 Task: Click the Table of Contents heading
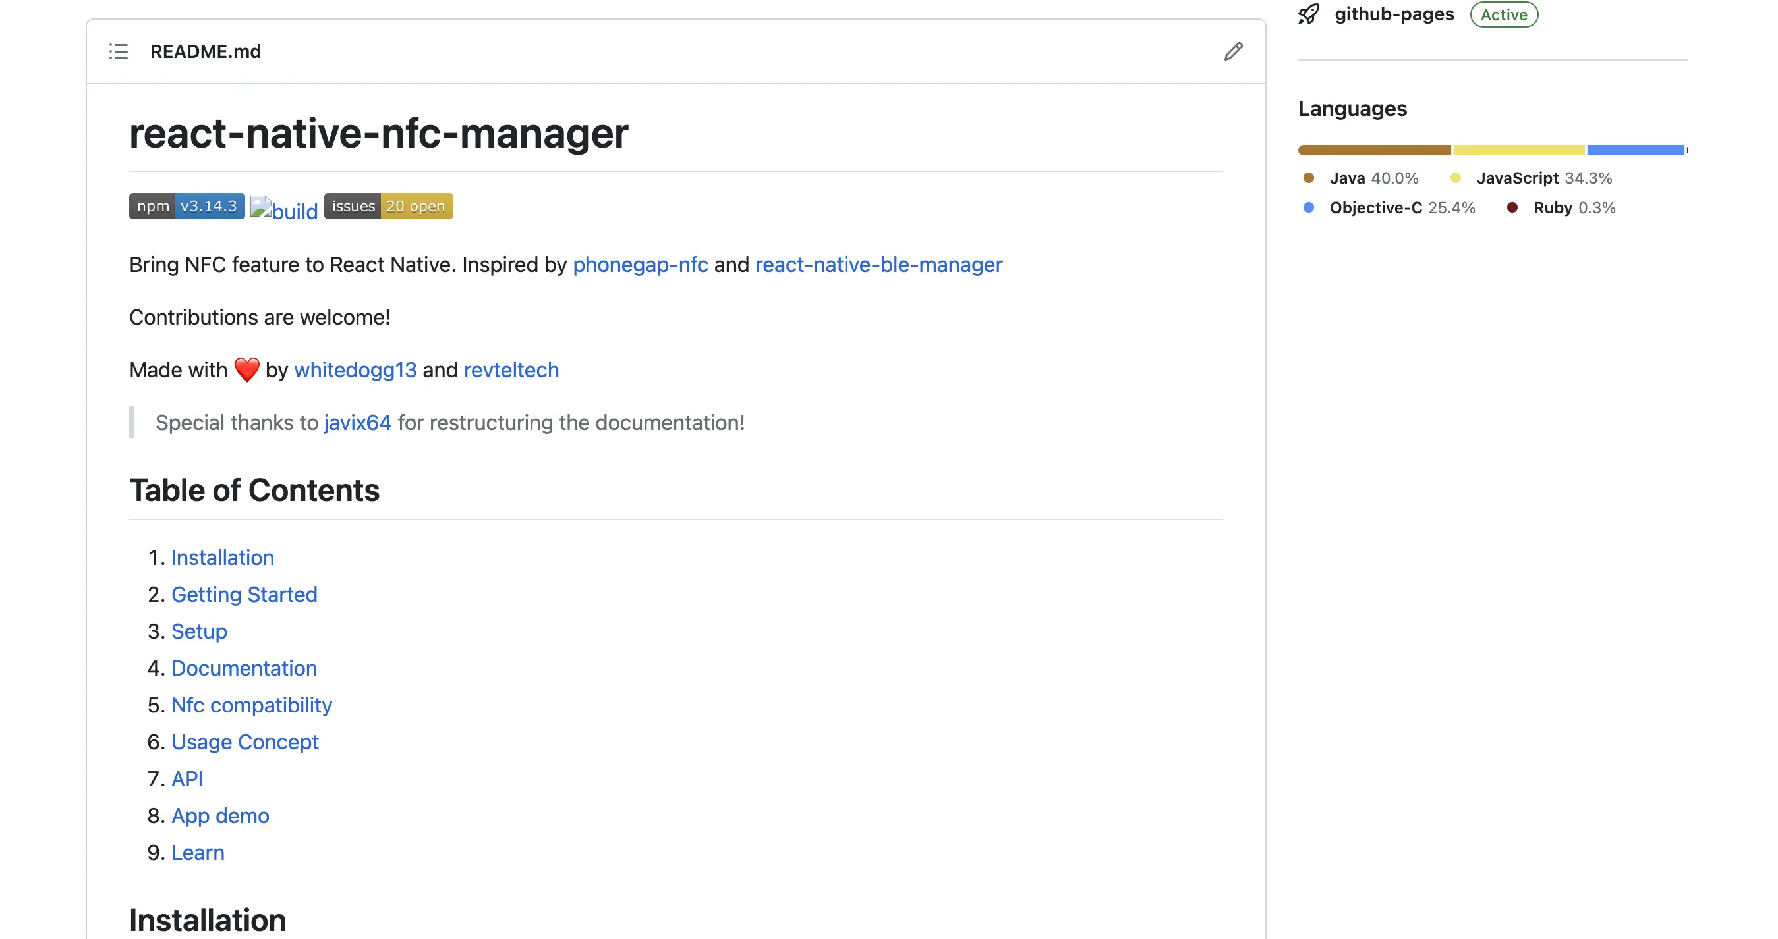pyautogui.click(x=254, y=491)
